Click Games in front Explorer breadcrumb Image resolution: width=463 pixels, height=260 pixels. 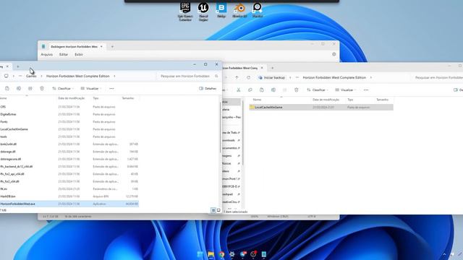pos(31,76)
